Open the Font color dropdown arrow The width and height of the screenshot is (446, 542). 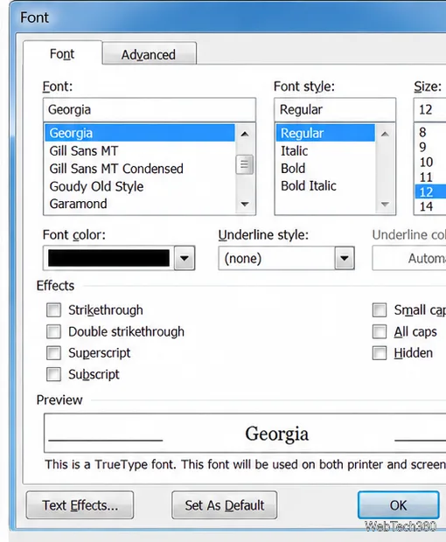tap(185, 258)
